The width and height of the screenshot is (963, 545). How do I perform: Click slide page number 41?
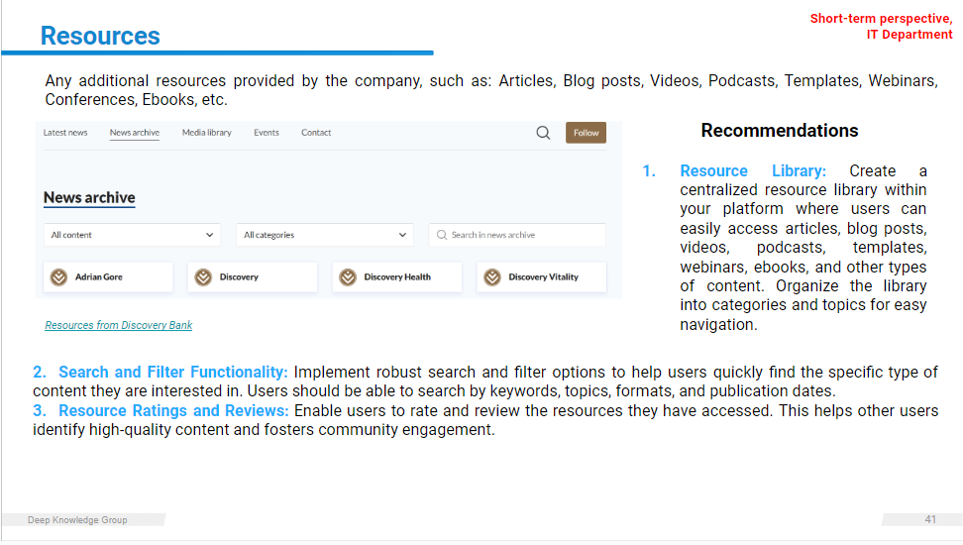[x=930, y=519]
